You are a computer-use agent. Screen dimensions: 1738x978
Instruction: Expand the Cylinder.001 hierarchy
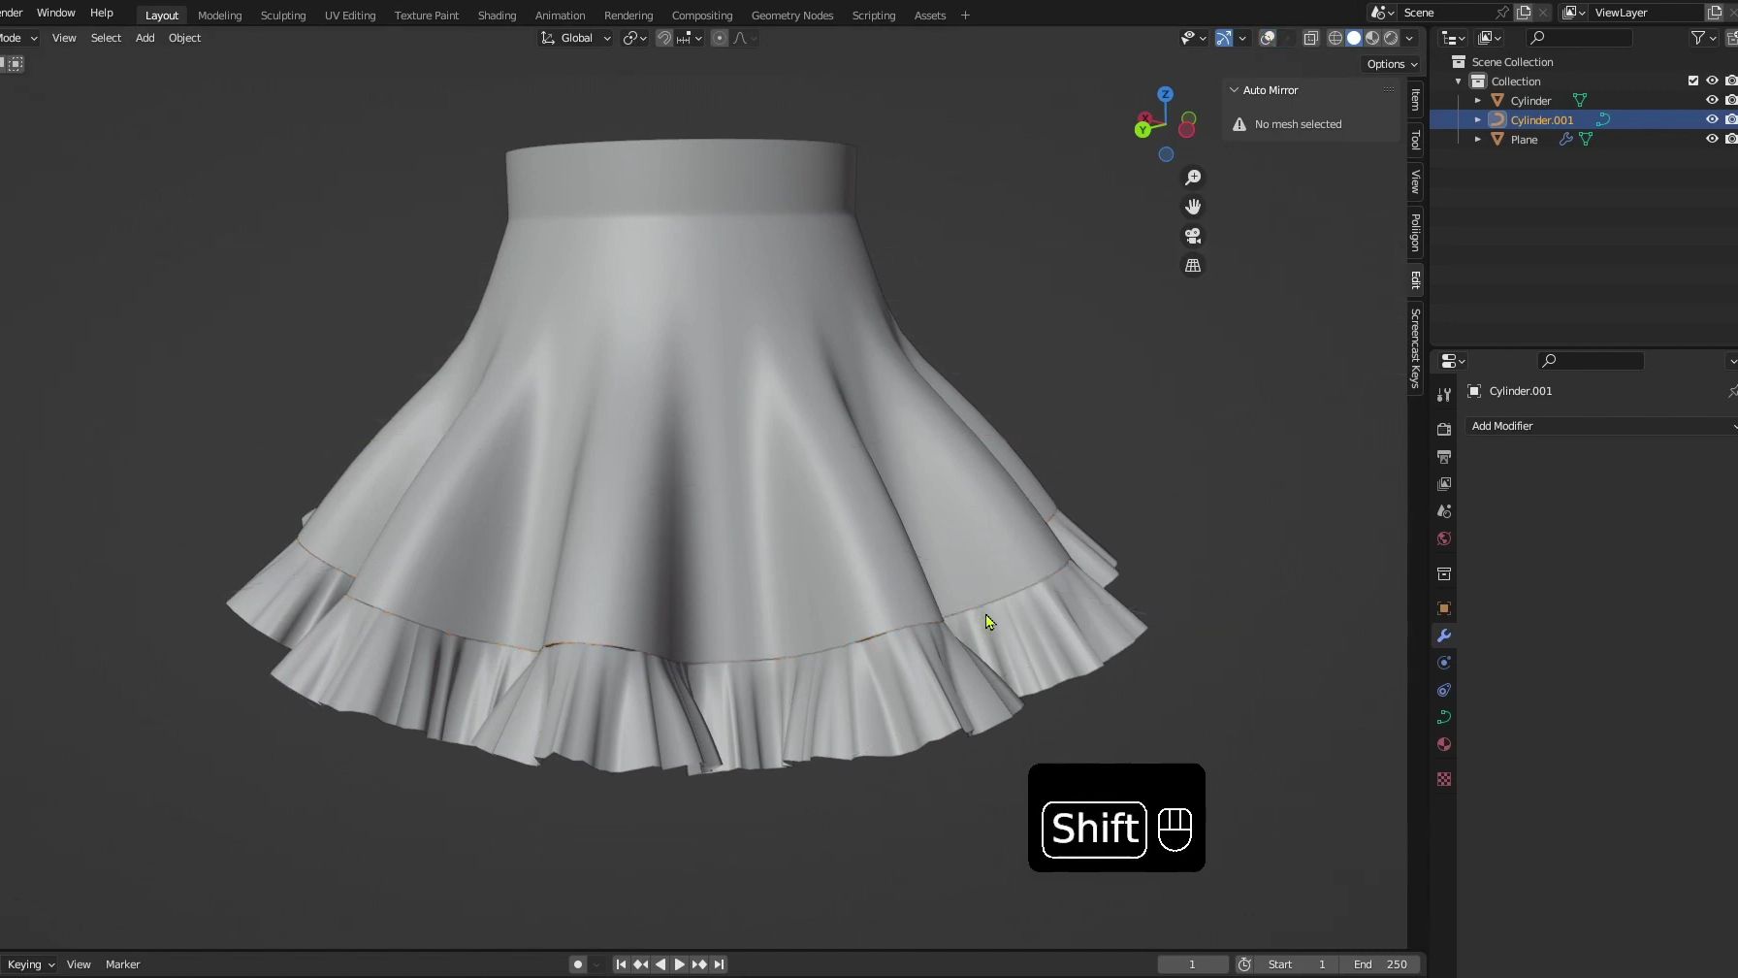click(1477, 119)
